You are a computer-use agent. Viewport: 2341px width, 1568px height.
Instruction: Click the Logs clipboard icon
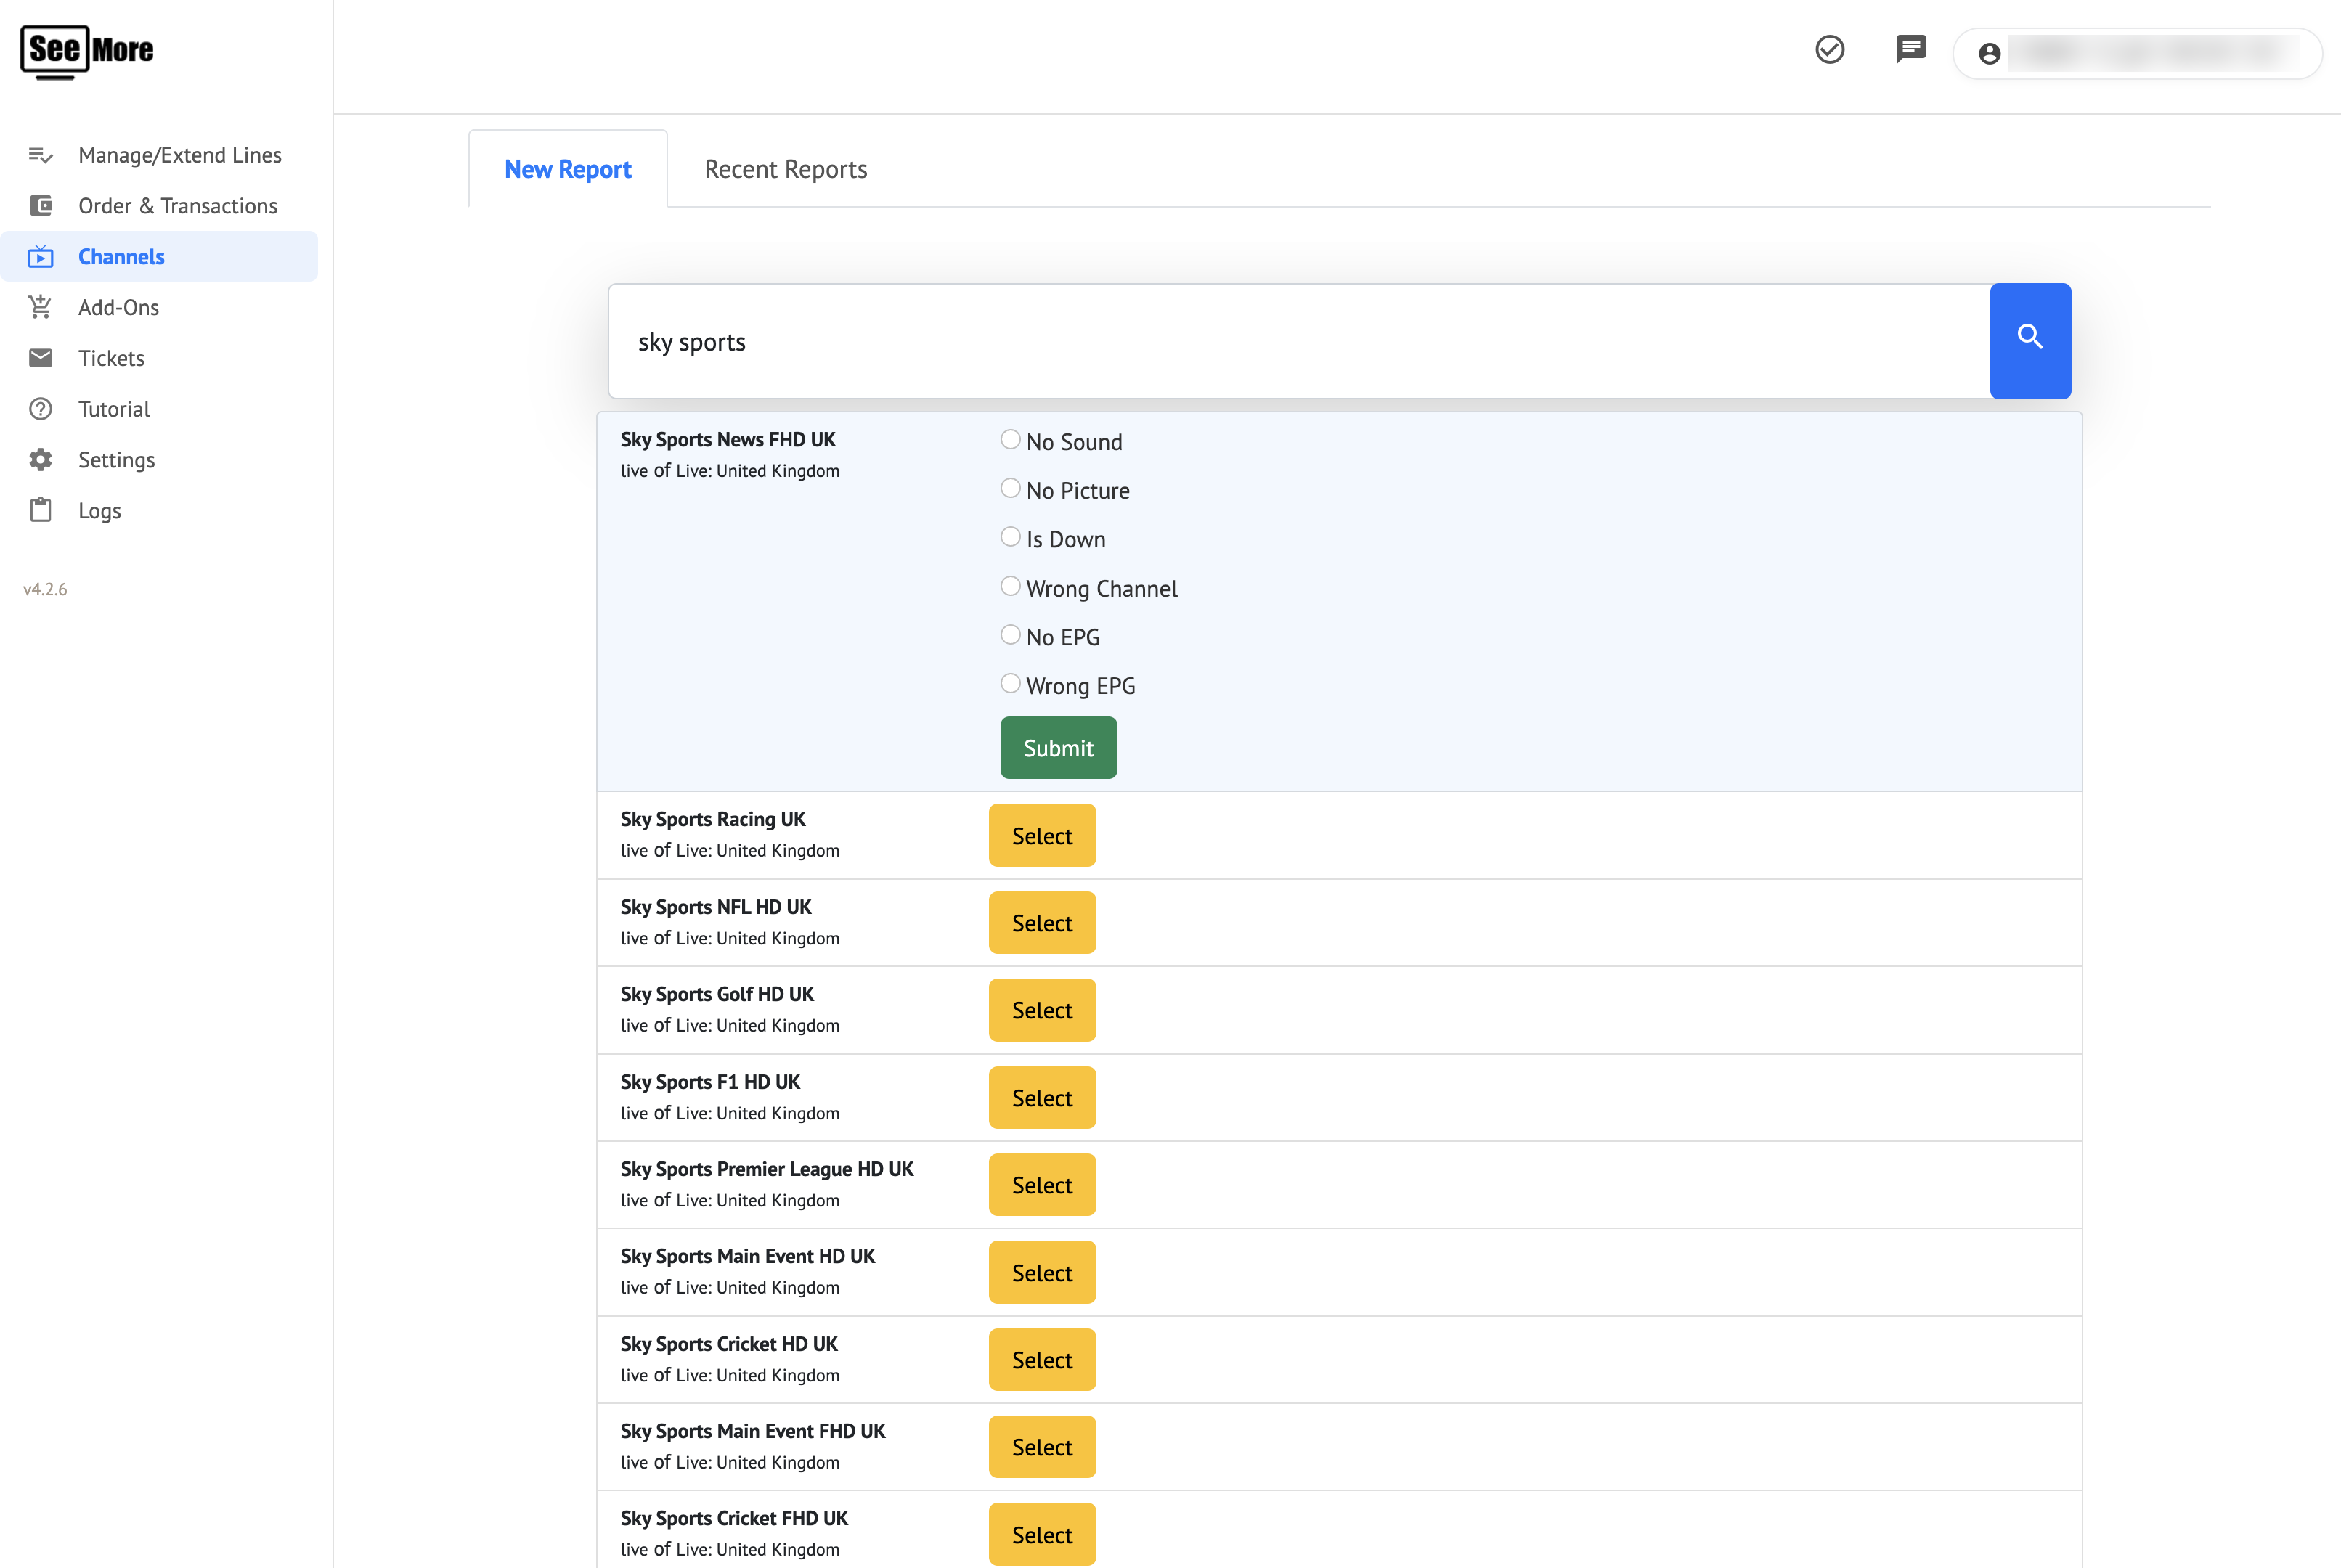click(40, 511)
